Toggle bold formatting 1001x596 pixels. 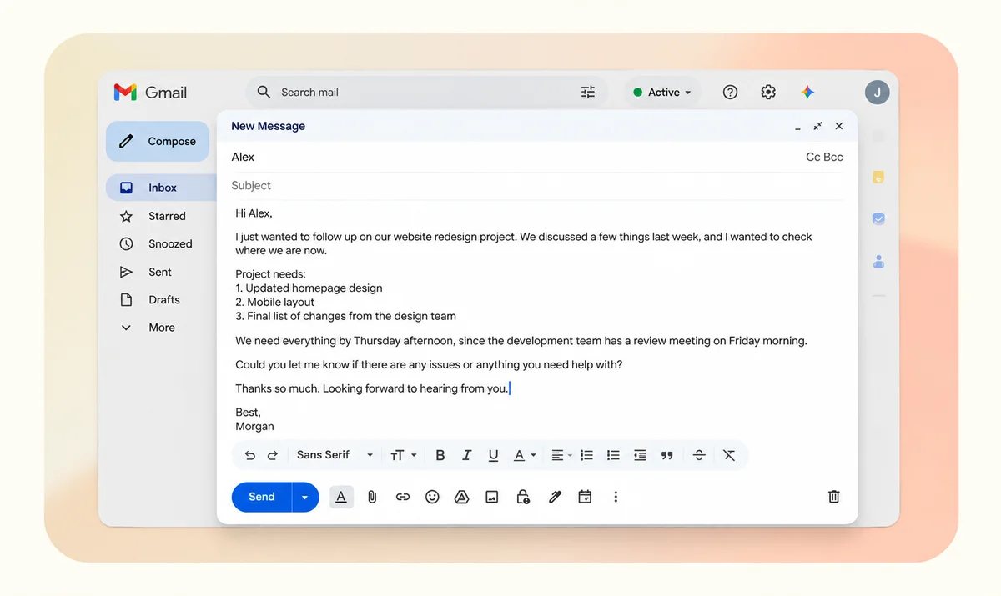pos(440,455)
